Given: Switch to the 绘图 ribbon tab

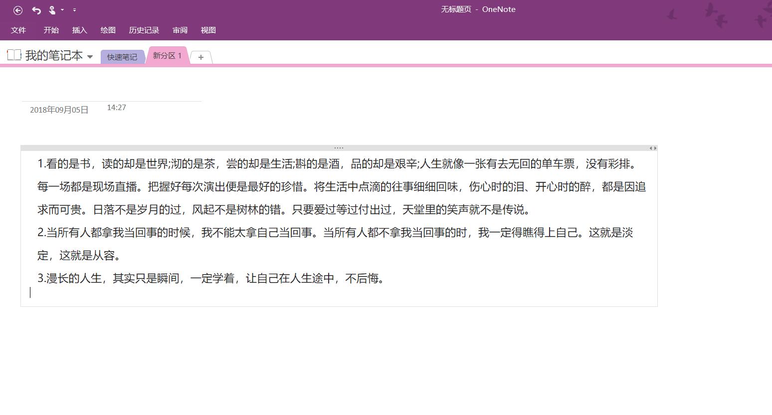Looking at the screenshot, I should (107, 30).
